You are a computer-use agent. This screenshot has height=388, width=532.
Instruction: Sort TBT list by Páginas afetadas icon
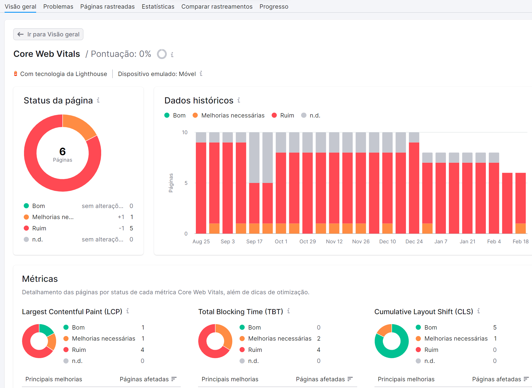[x=350, y=379]
